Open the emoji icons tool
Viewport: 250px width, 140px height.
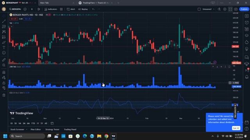tap(4, 53)
